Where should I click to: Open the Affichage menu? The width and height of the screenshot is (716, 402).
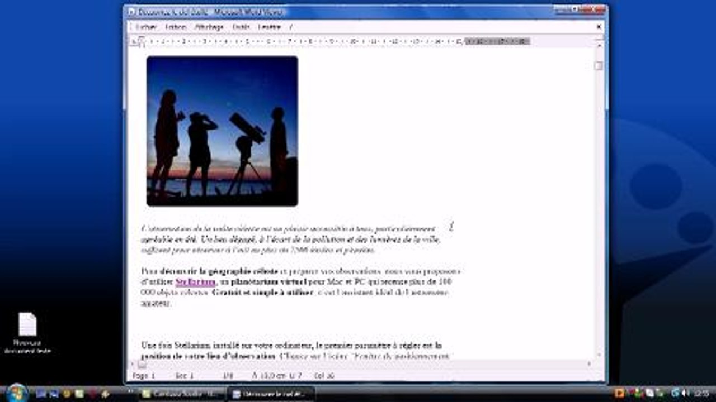pos(209,27)
